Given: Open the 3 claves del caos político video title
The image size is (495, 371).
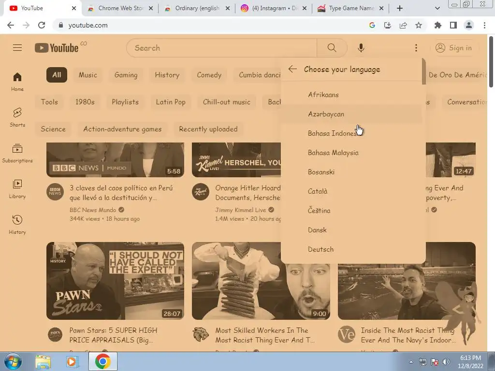Looking at the screenshot, I should (121, 193).
